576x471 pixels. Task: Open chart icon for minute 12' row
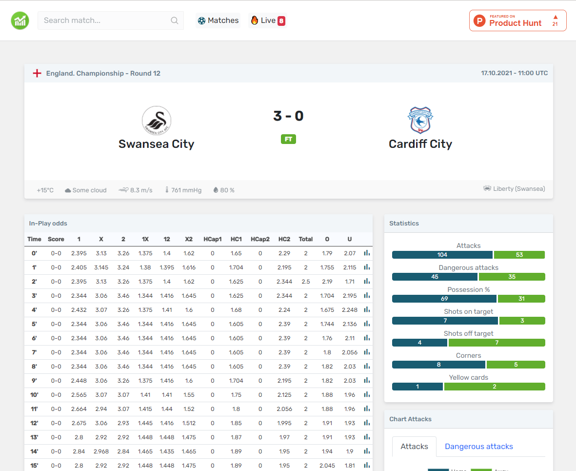point(367,423)
